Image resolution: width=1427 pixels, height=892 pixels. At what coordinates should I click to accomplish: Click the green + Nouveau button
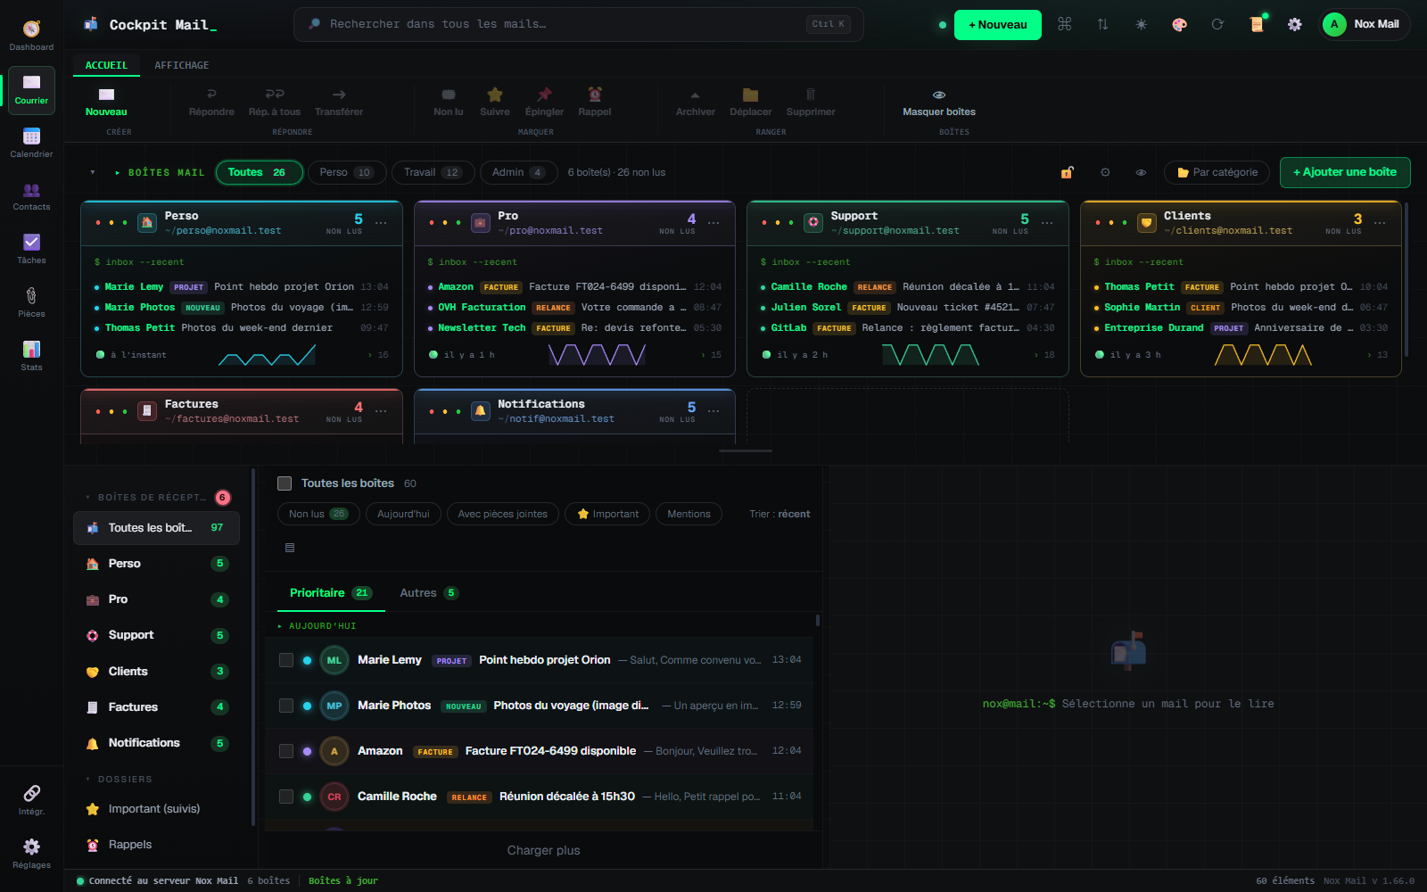(997, 25)
